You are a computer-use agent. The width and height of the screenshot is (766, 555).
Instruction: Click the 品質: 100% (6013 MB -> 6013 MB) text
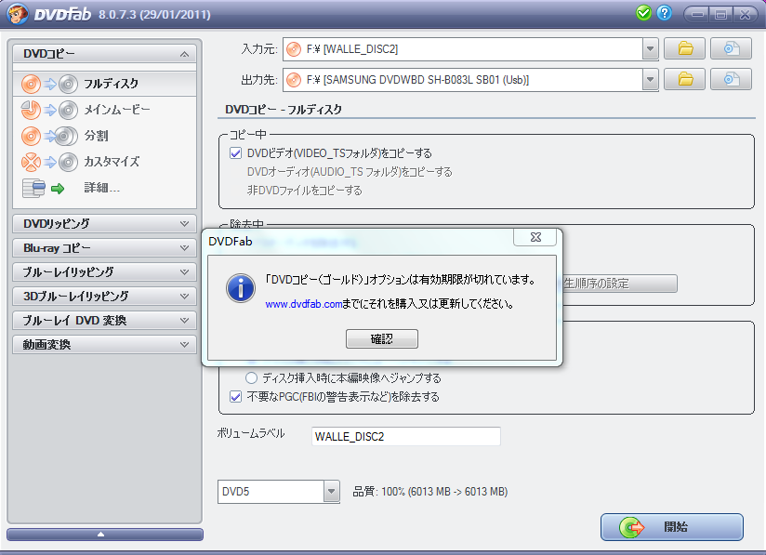tap(429, 492)
